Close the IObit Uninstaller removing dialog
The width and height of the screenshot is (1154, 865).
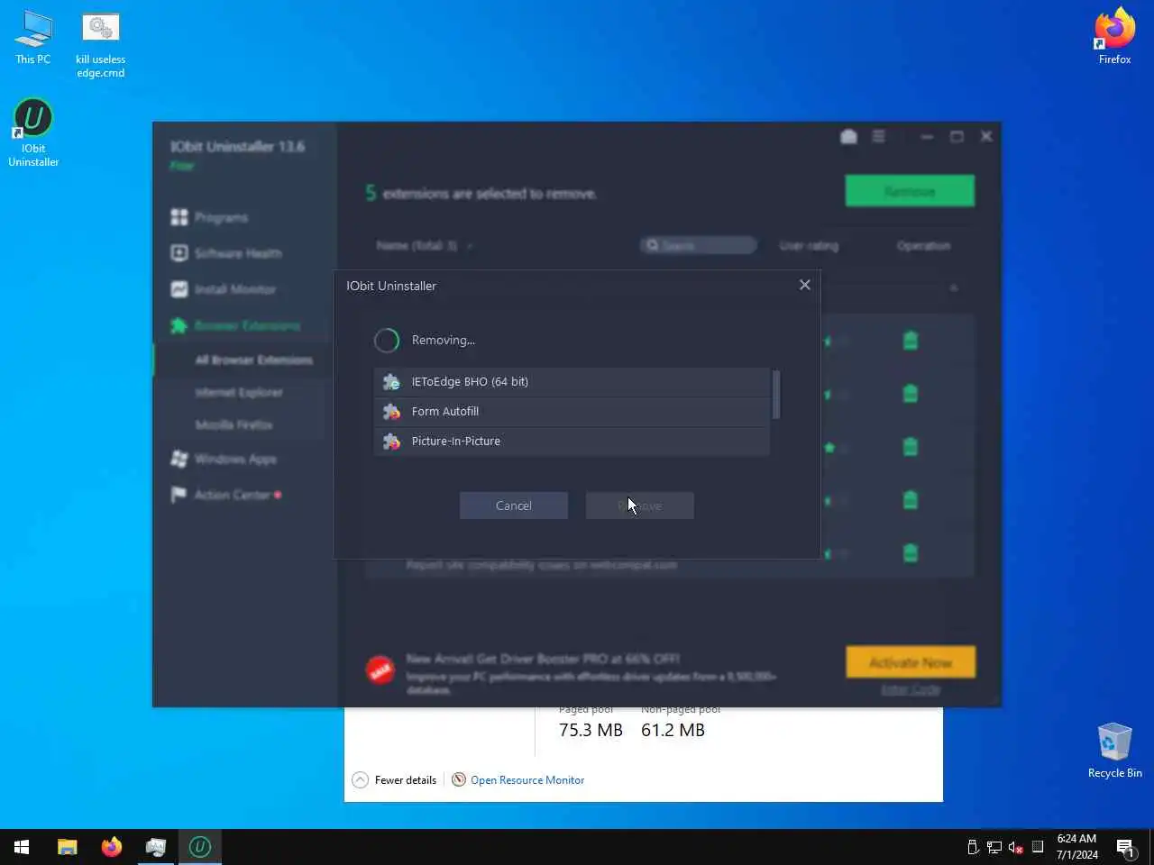pyautogui.click(x=805, y=285)
